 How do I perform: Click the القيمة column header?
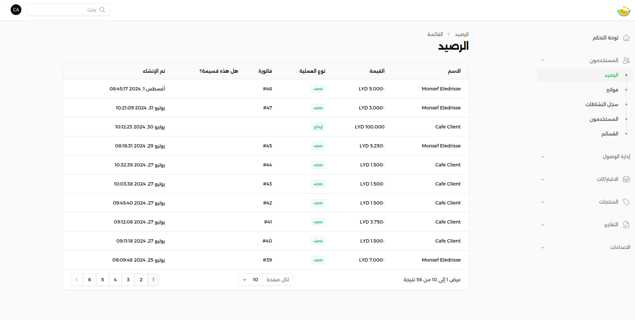point(377,71)
